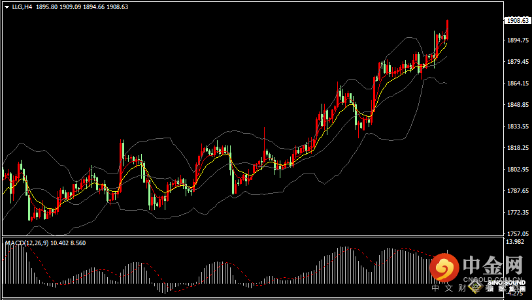
Task: Click the 1772.35 price axis label
Action: [517, 213]
